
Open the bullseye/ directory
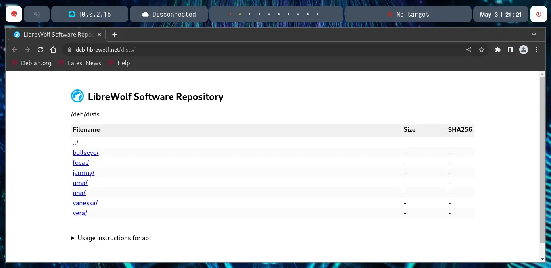[86, 153]
